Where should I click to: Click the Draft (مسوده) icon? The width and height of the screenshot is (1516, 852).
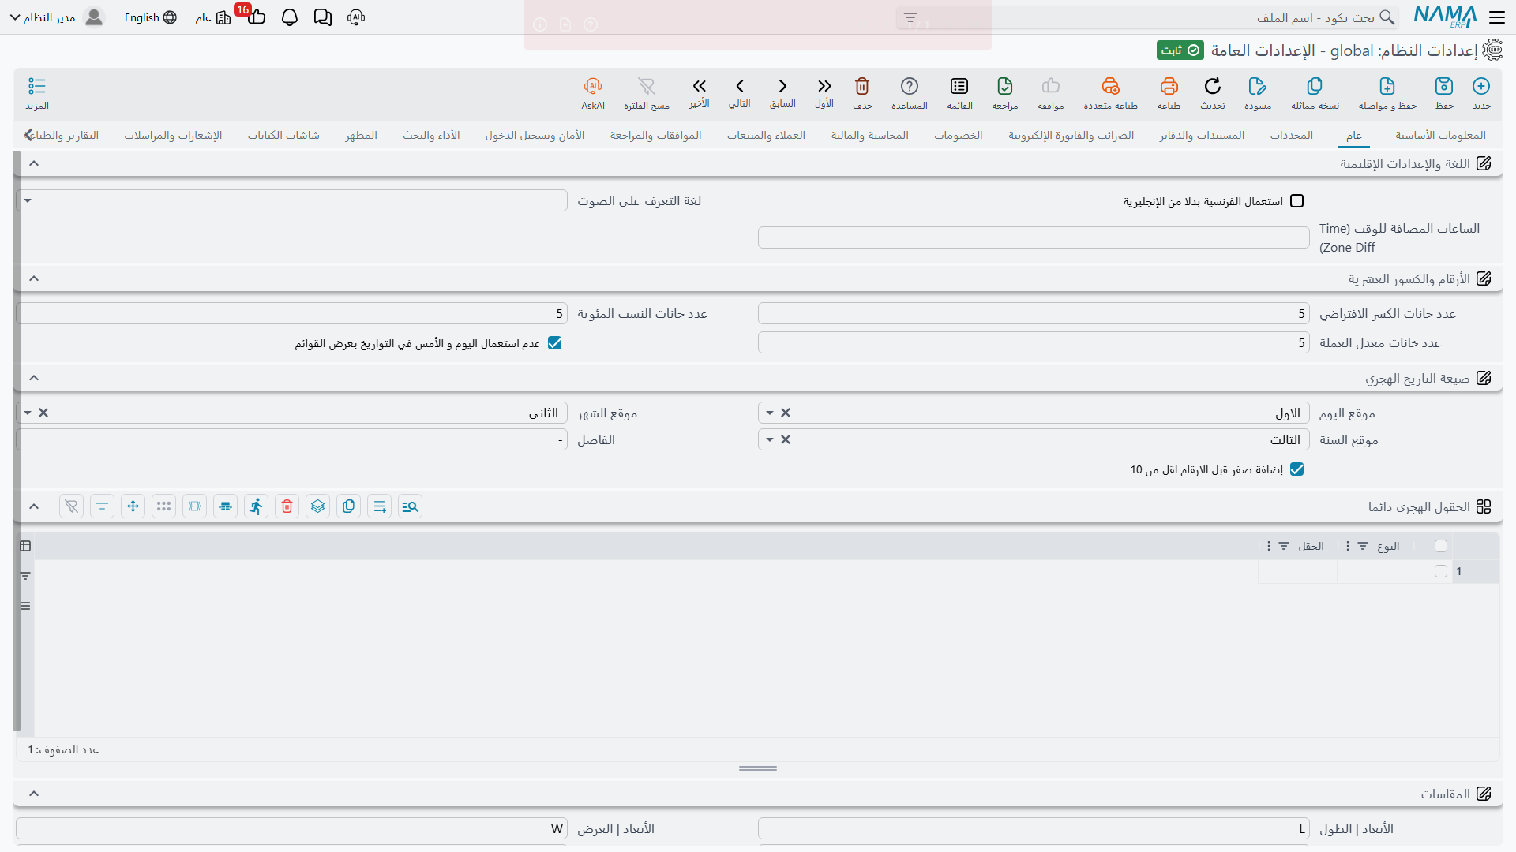pyautogui.click(x=1258, y=86)
